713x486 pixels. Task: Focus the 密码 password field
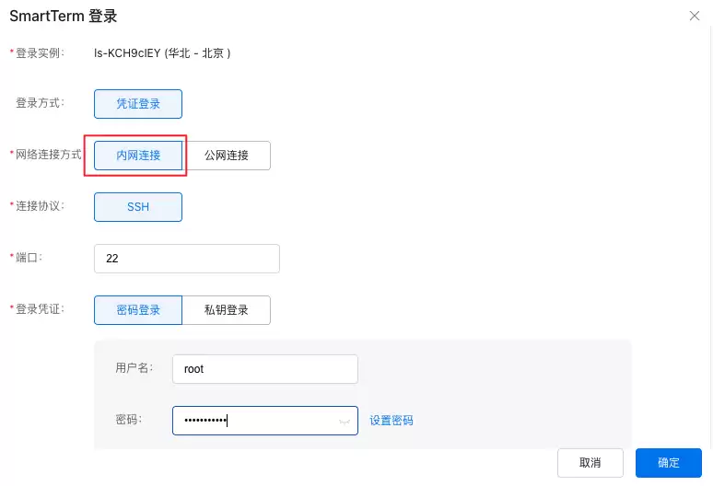265,421
